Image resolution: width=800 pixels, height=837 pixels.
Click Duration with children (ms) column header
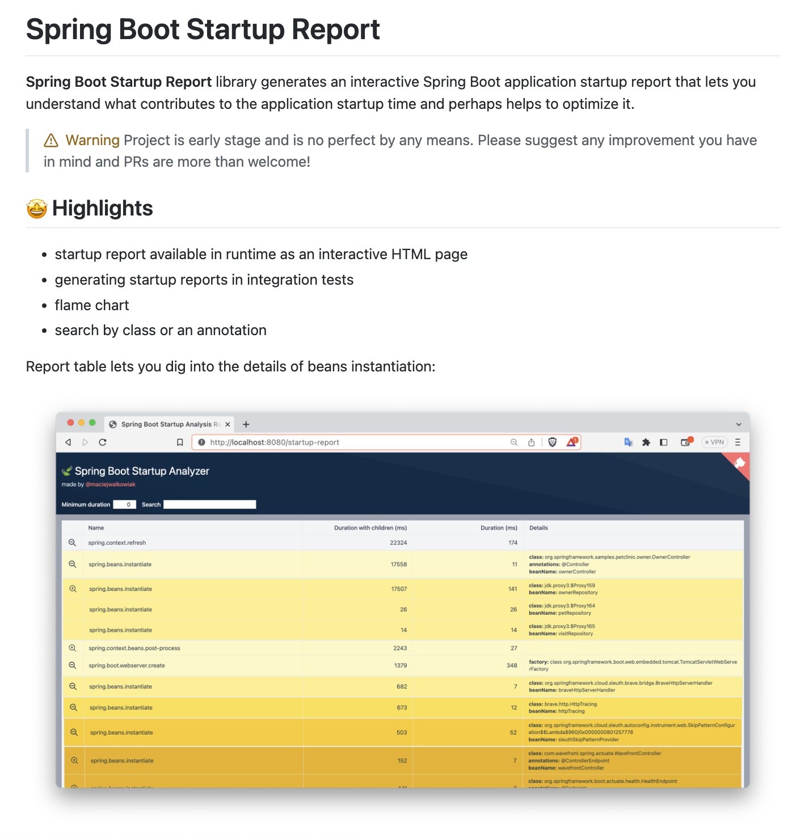pyautogui.click(x=370, y=528)
